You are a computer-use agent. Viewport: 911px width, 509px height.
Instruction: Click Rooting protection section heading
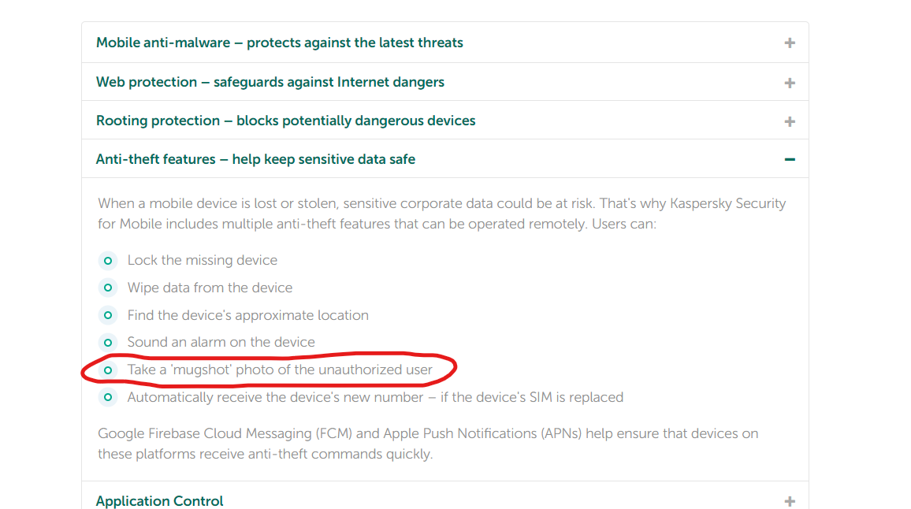click(x=285, y=121)
